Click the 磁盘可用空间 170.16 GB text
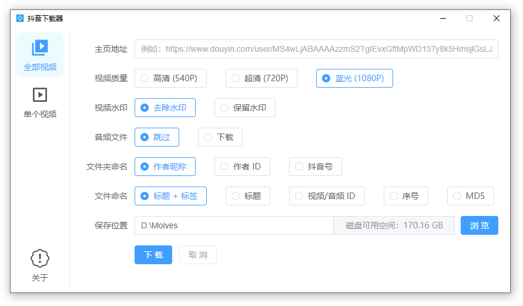The width and height of the screenshot is (523, 306). [394, 225]
